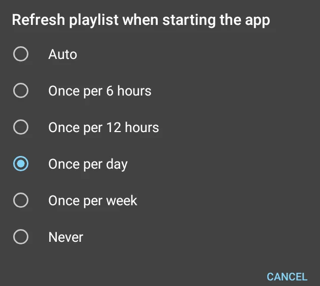Click the Once per 12 hours label text
This screenshot has width=320, height=286.
(103, 128)
